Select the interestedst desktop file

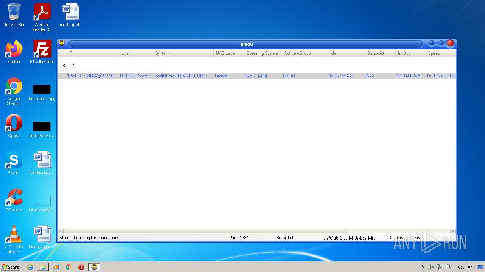[x=42, y=204]
